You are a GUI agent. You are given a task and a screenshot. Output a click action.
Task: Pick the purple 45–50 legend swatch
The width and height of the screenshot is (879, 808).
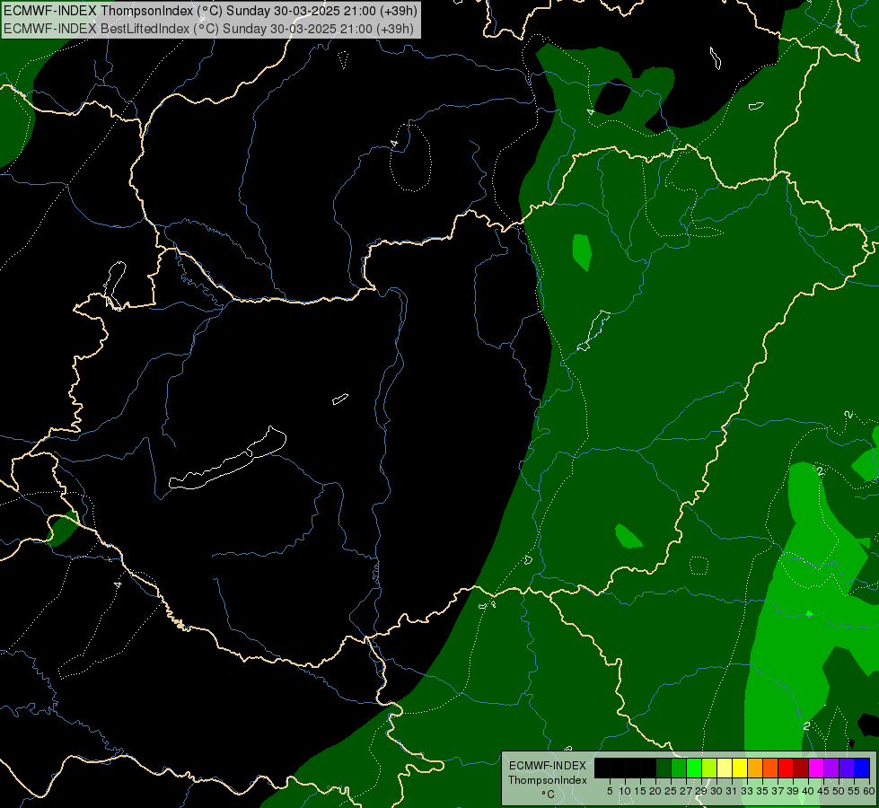point(831,768)
